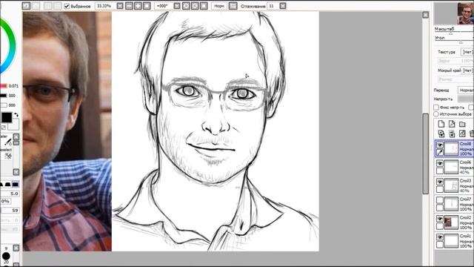Open zoom percentage dropdown arrow
The height and width of the screenshot is (267, 474).
pyautogui.click(x=120, y=6)
